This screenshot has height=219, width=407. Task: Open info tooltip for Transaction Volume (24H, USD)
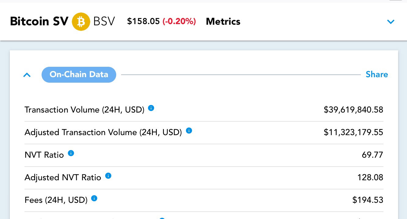(151, 108)
